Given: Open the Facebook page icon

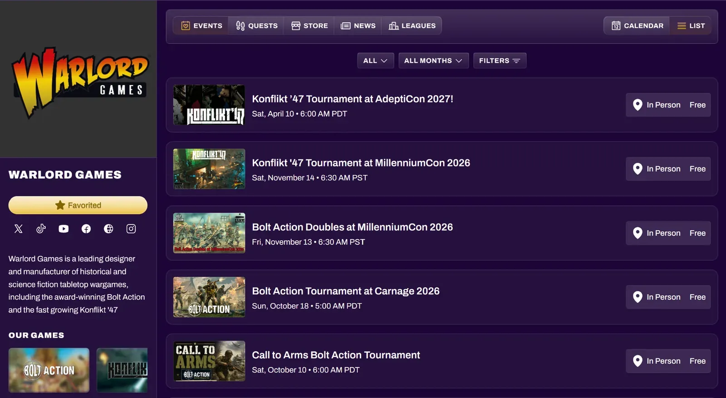Looking at the screenshot, I should pyautogui.click(x=86, y=229).
